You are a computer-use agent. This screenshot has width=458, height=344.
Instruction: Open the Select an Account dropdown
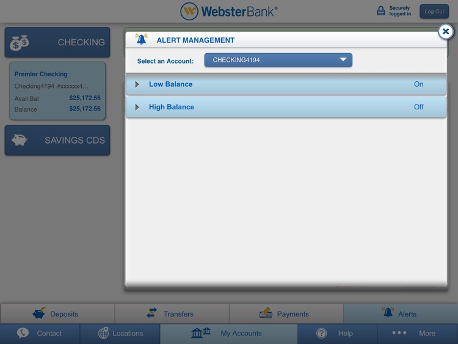pos(278,60)
